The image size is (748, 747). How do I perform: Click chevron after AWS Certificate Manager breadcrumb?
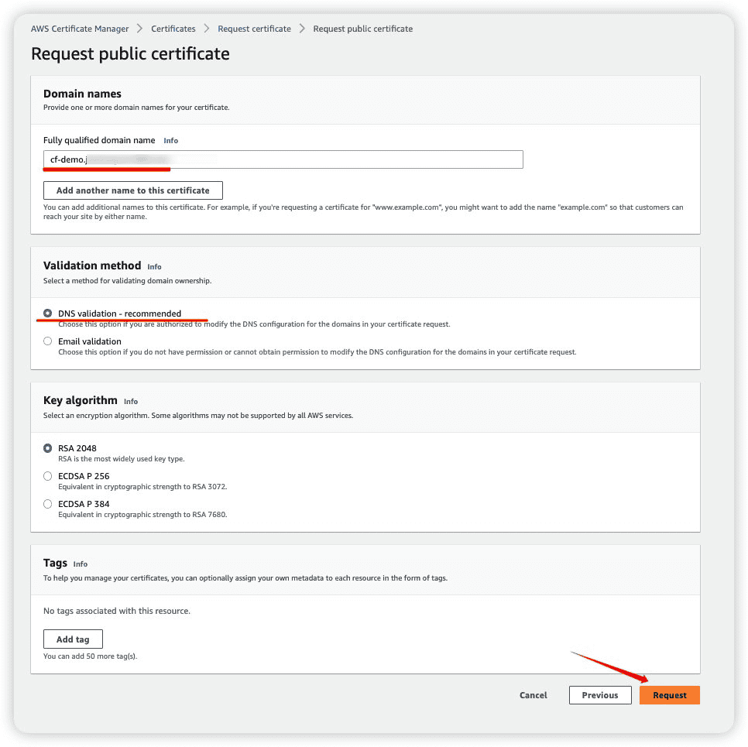tap(140, 29)
